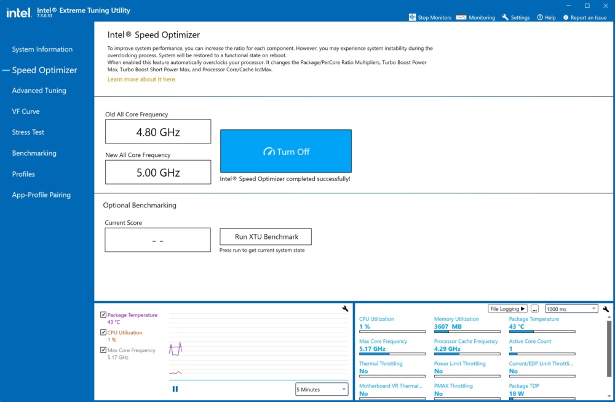This screenshot has width=615, height=402.
Task: Click the Intel logo in title bar
Action: pos(18,12)
